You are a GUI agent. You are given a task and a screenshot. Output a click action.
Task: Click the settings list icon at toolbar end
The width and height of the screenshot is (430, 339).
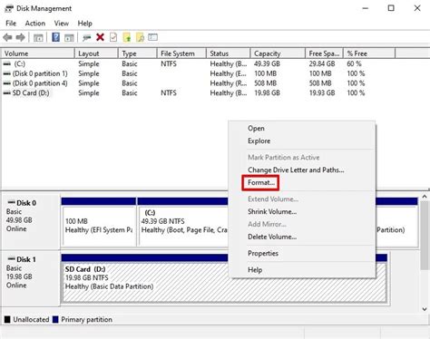click(152, 37)
